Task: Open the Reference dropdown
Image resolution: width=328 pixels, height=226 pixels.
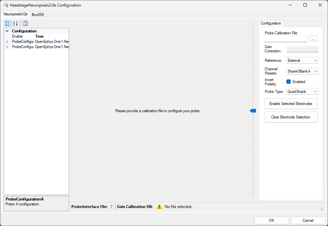Action: [x=302, y=61]
